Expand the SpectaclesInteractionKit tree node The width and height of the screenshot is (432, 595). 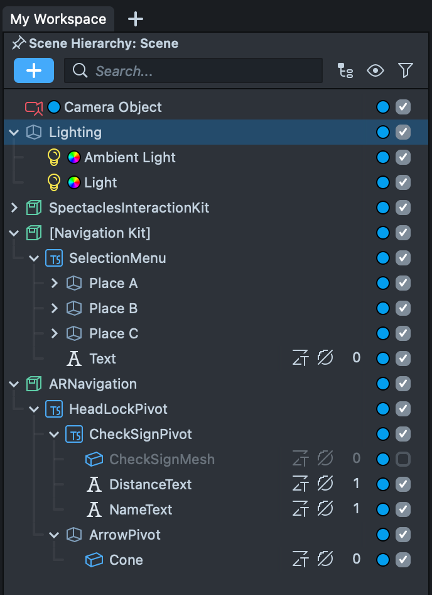click(14, 208)
